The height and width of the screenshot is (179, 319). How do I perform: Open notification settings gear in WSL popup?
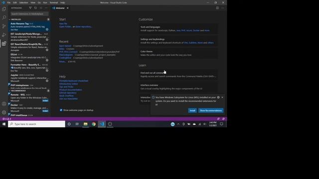click(x=218, y=97)
